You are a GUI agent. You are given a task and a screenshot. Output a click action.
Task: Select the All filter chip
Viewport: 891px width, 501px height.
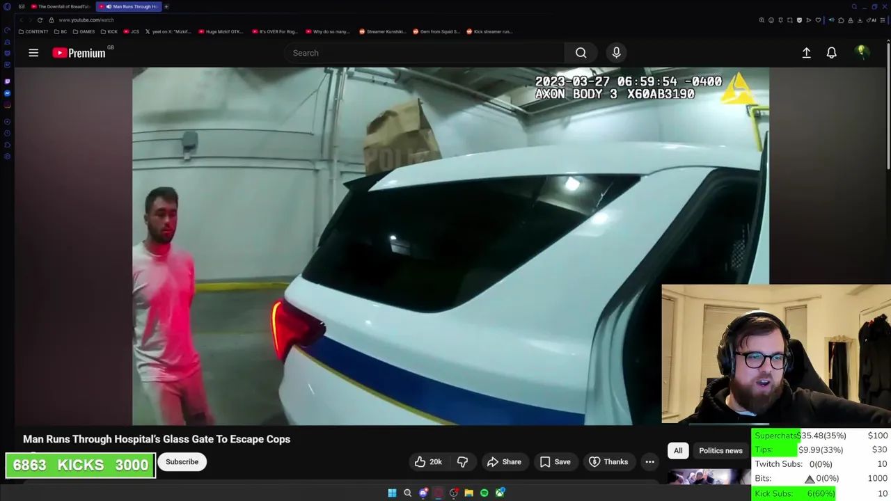[x=678, y=451]
